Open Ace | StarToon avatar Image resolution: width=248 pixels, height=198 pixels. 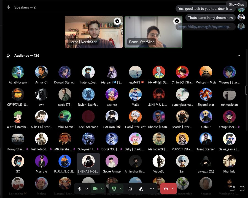pos(88,117)
